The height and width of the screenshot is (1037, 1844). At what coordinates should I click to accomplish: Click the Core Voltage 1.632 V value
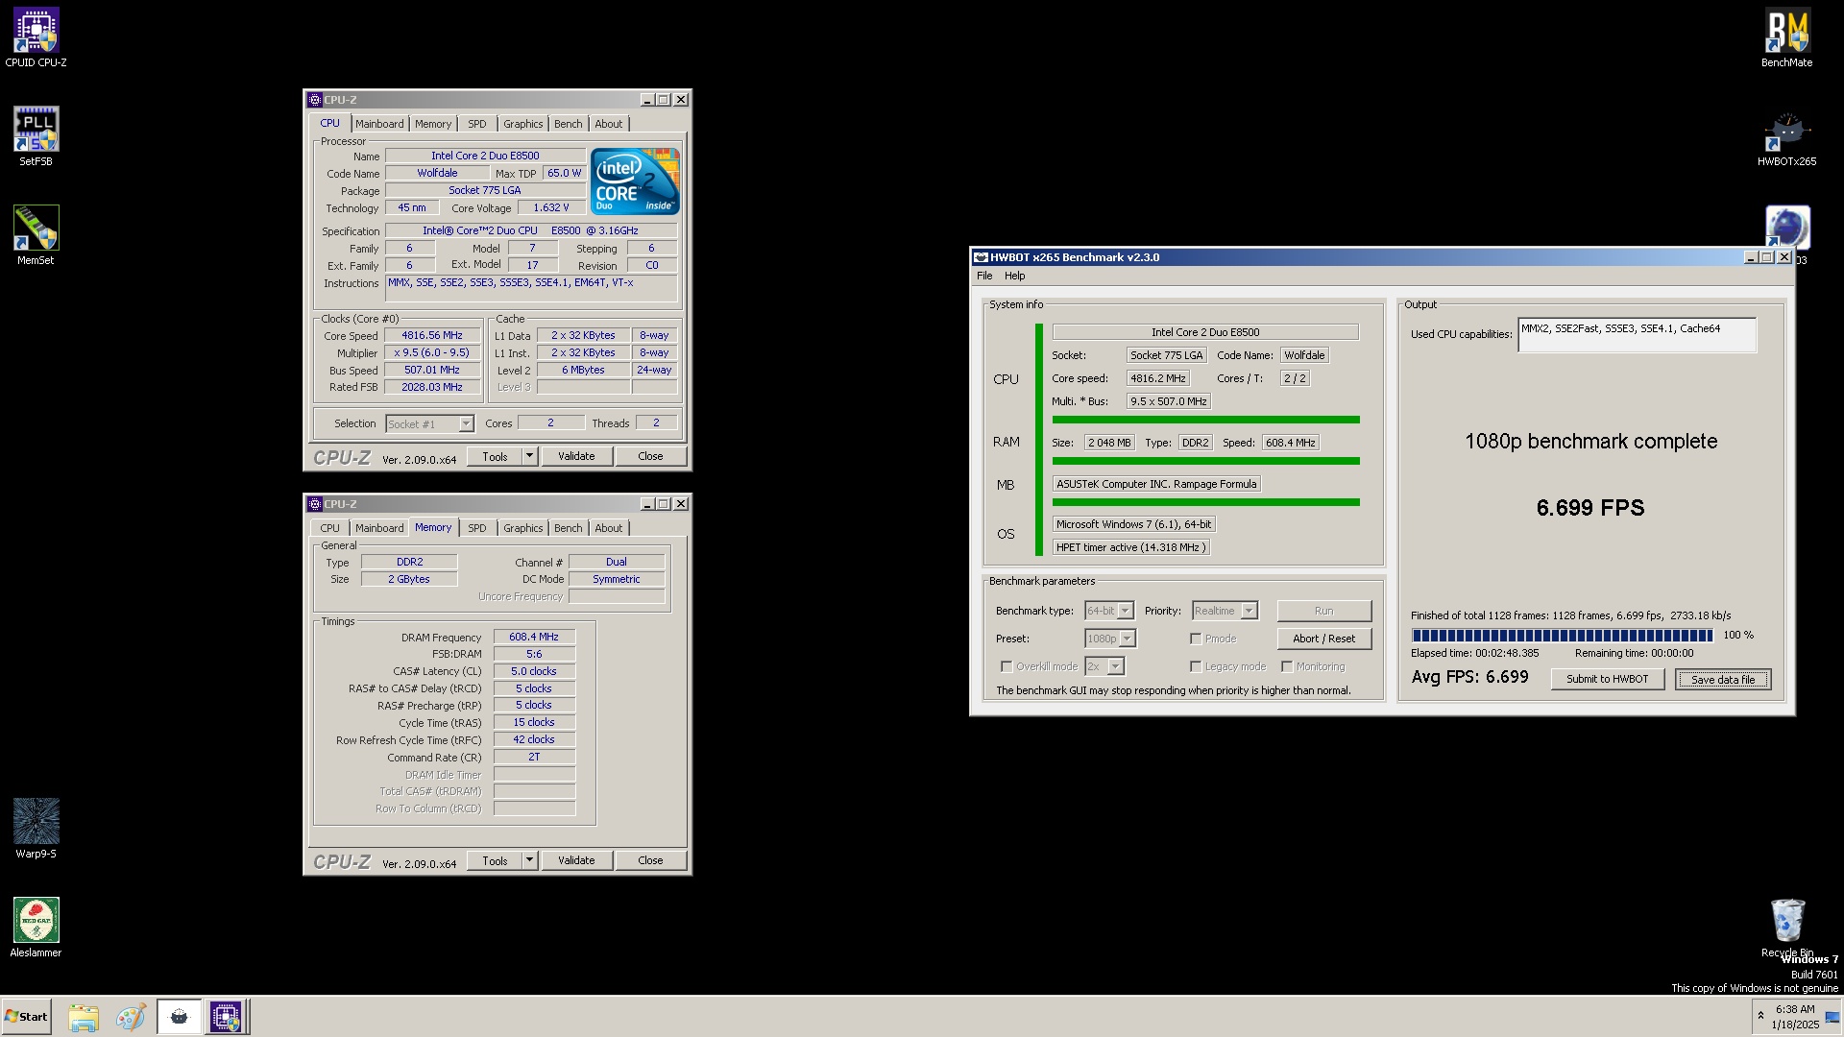pos(551,207)
